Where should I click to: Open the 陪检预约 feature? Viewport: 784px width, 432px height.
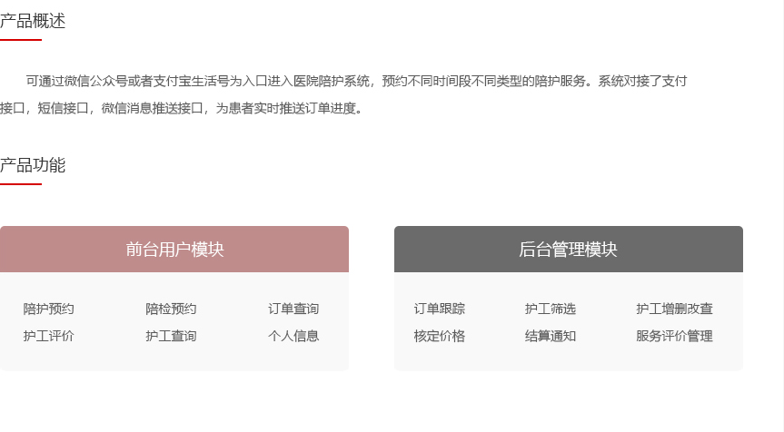click(171, 309)
